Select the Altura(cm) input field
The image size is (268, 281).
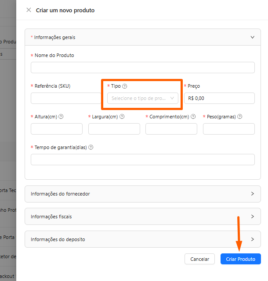click(57, 129)
